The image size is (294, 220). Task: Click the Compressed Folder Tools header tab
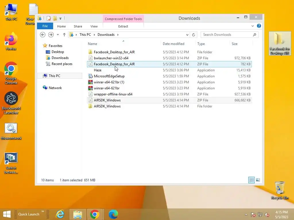point(123,19)
